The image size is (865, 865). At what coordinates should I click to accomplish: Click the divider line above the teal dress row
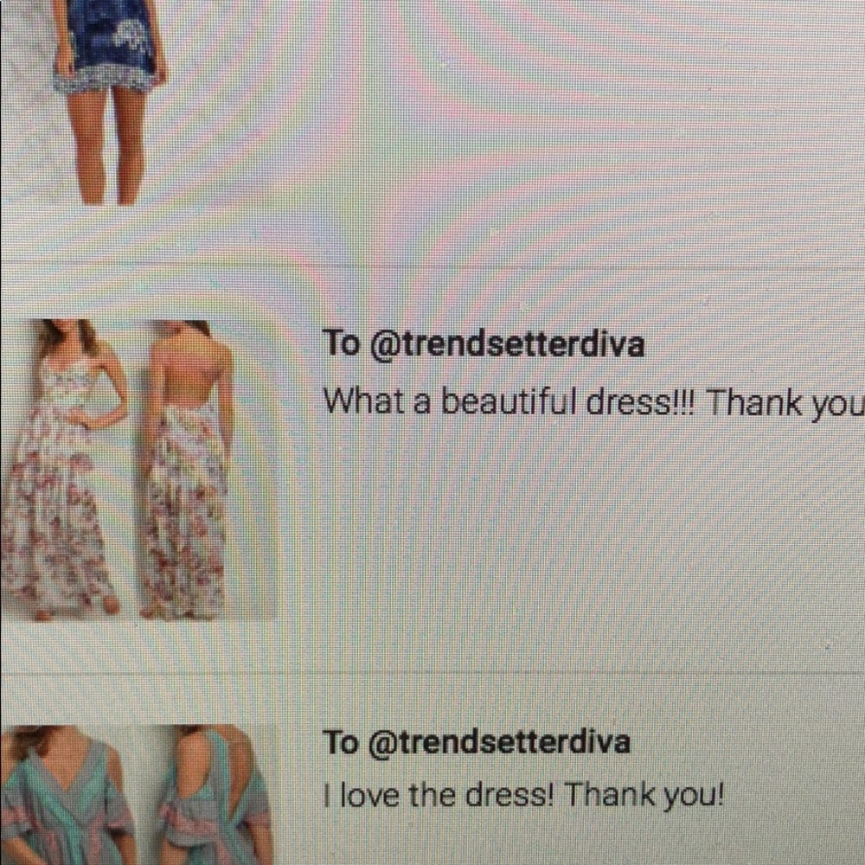(x=432, y=674)
